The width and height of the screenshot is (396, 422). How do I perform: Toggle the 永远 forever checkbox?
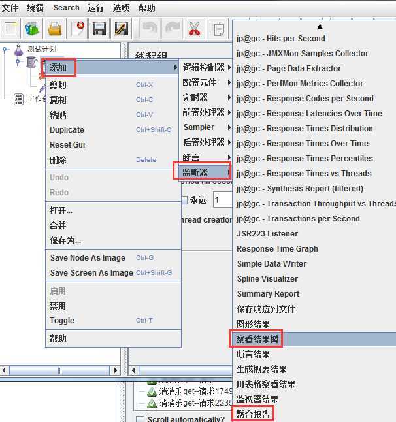pos(184,201)
